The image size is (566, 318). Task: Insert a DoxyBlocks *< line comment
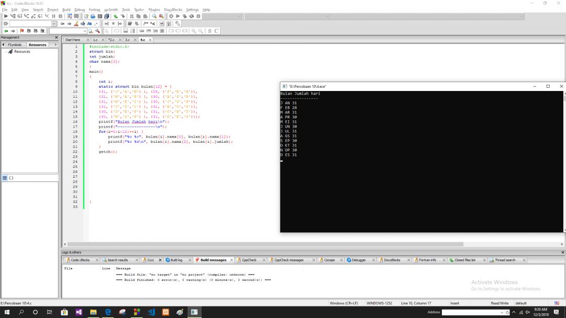coord(153,24)
